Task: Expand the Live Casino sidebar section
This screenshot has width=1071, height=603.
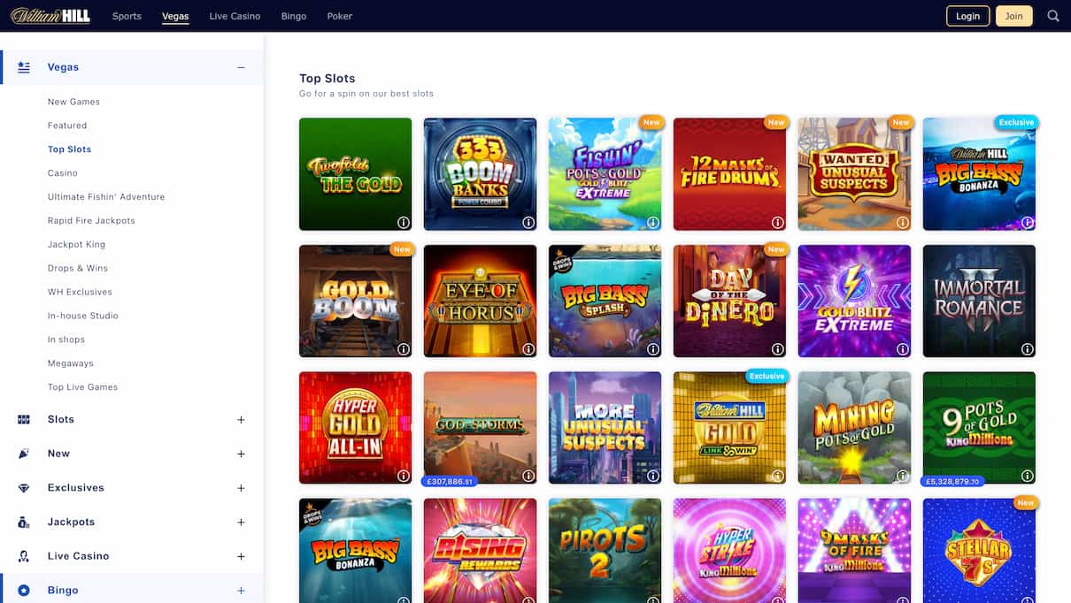Action: tap(241, 556)
